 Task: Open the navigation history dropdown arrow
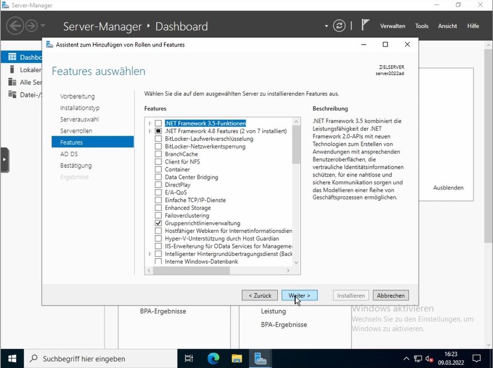pos(43,26)
